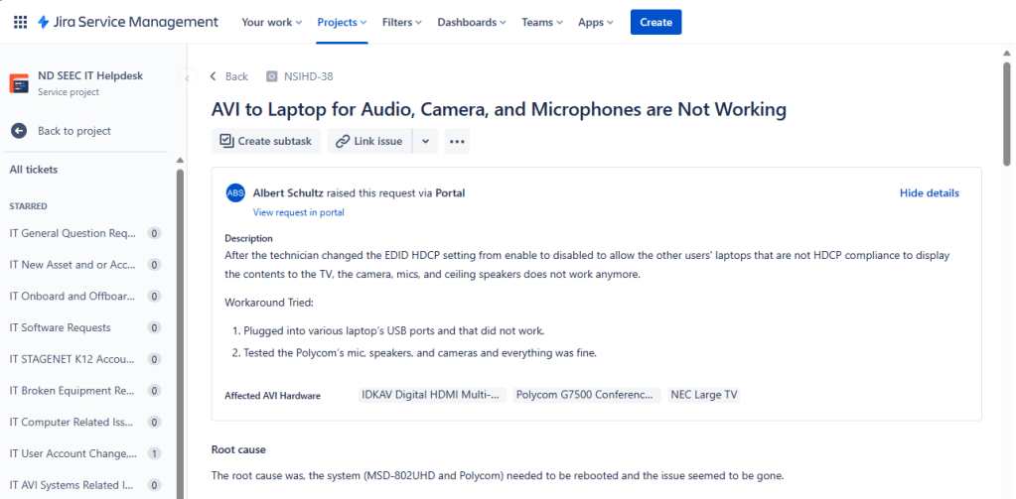The height and width of the screenshot is (499, 1016).
Task: Open View request in portal link
Action: coord(298,212)
